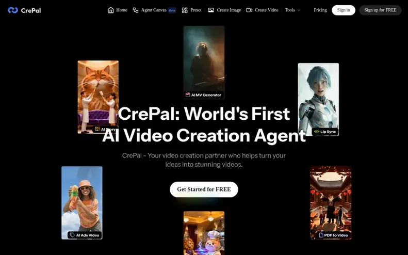
Task: Click the Beta badge next to Agent Canvas
Action: click(x=172, y=10)
